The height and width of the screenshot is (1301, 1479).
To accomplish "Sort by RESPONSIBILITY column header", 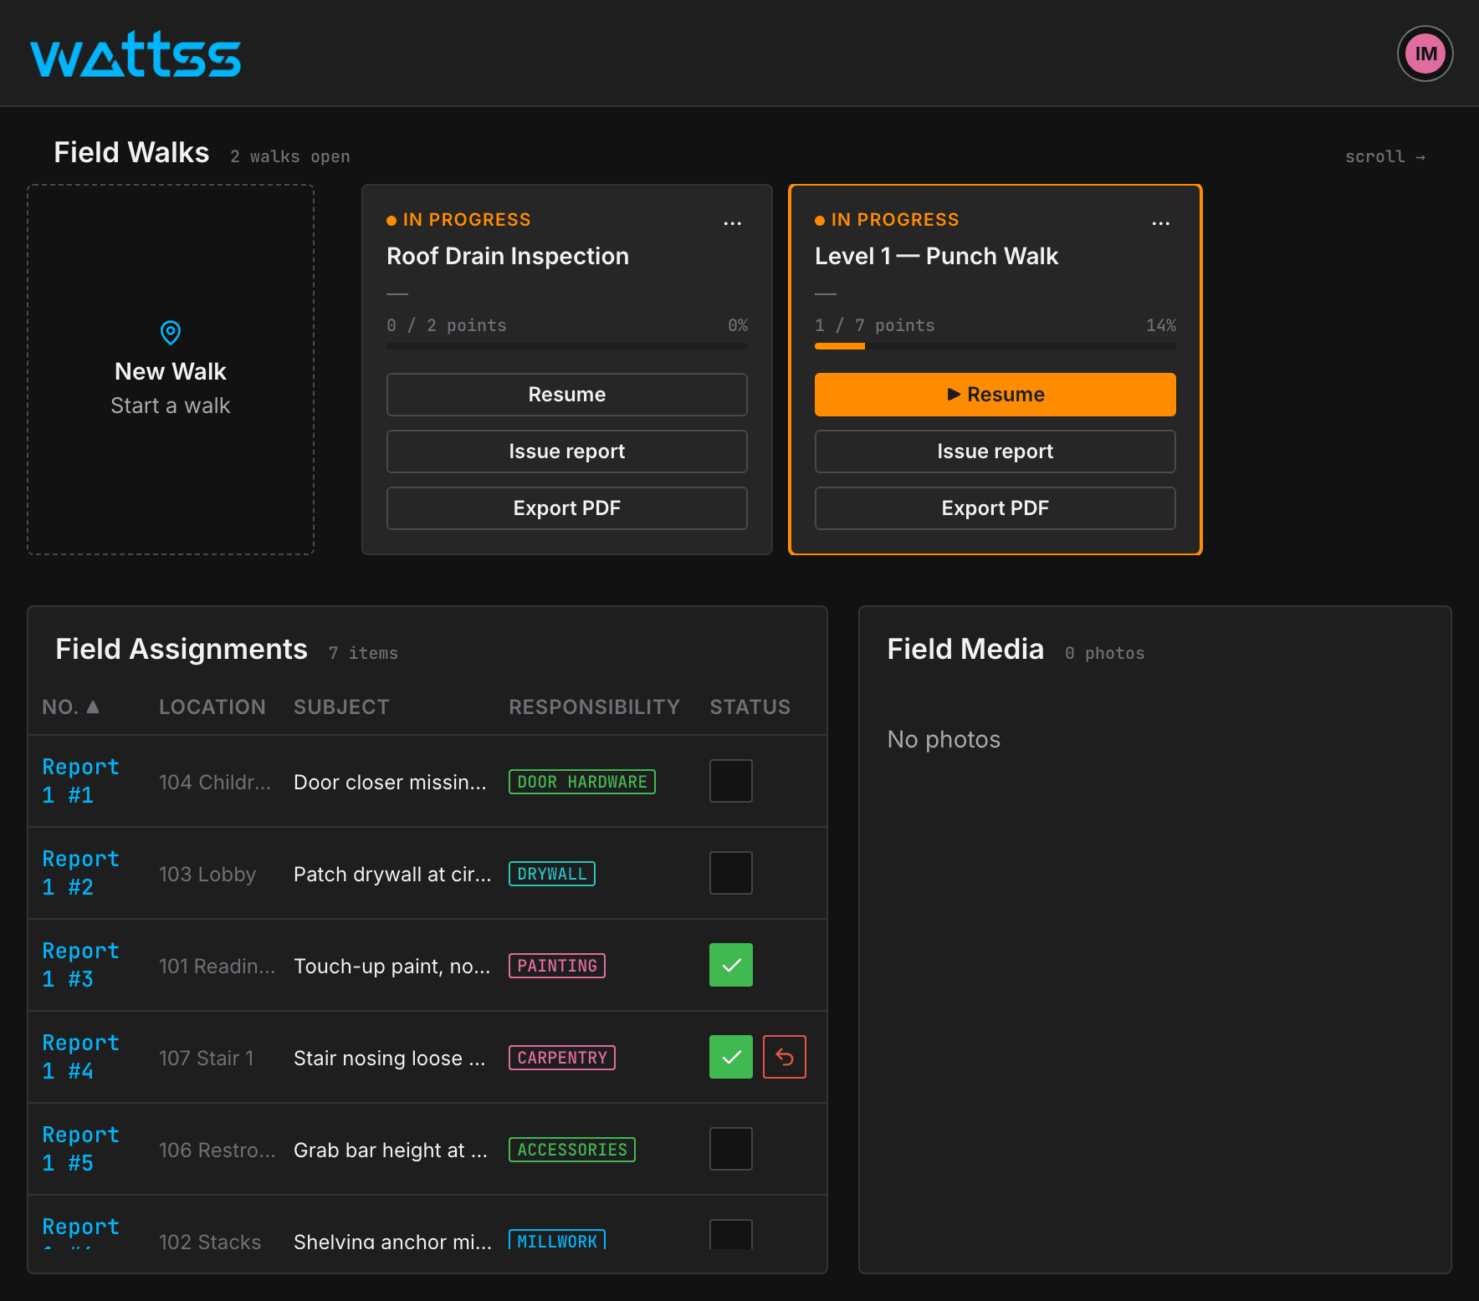I will pos(595,707).
